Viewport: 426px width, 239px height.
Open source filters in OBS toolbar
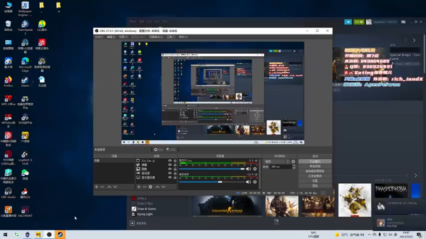pos(171,150)
